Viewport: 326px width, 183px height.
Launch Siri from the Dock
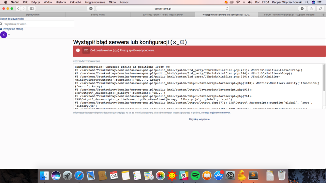coord(56,176)
